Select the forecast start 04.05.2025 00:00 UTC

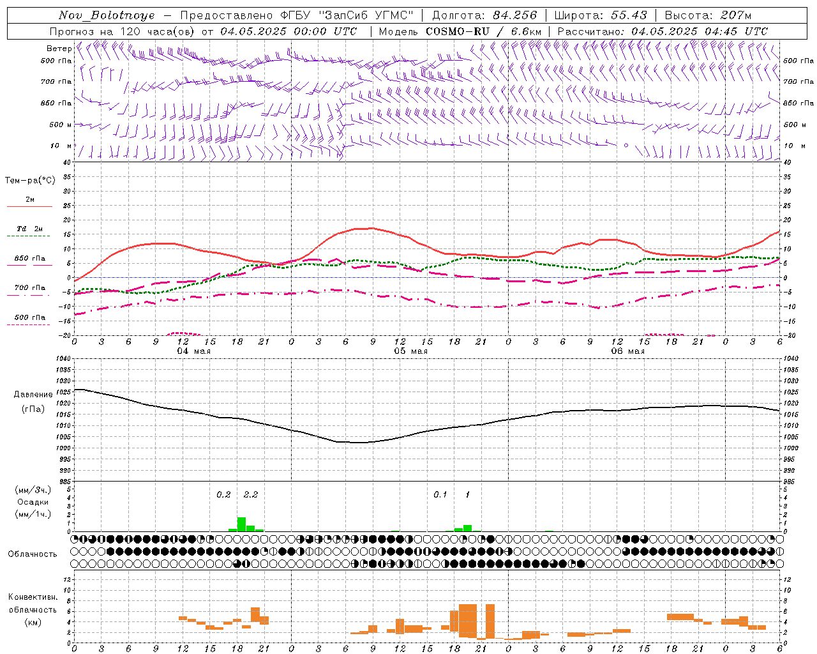click(x=289, y=31)
